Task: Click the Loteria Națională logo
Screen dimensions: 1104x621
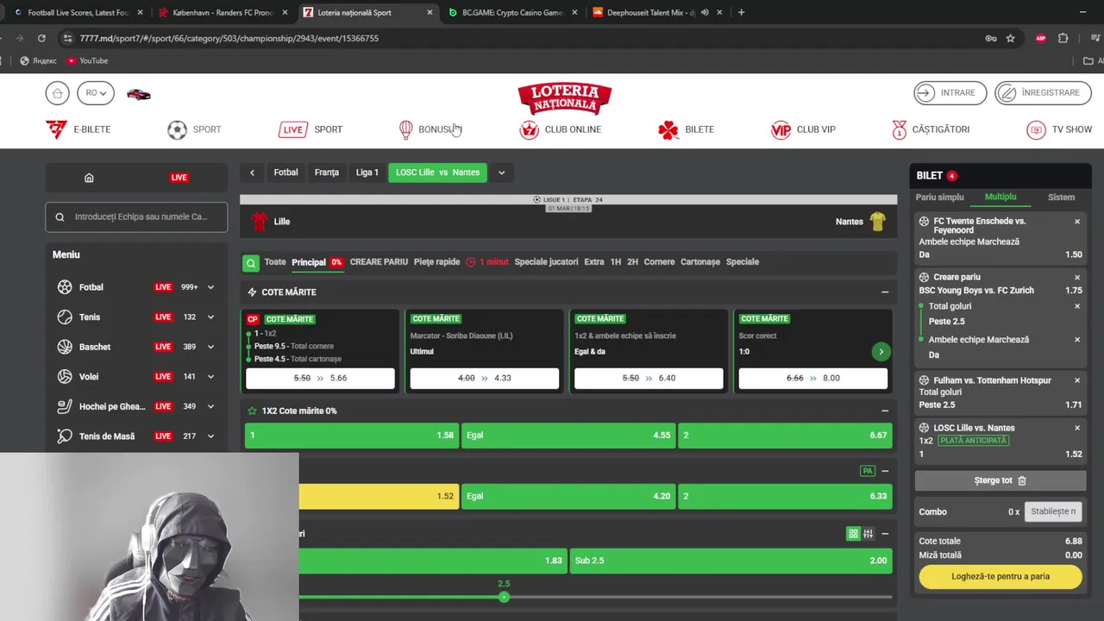Action: click(x=565, y=98)
